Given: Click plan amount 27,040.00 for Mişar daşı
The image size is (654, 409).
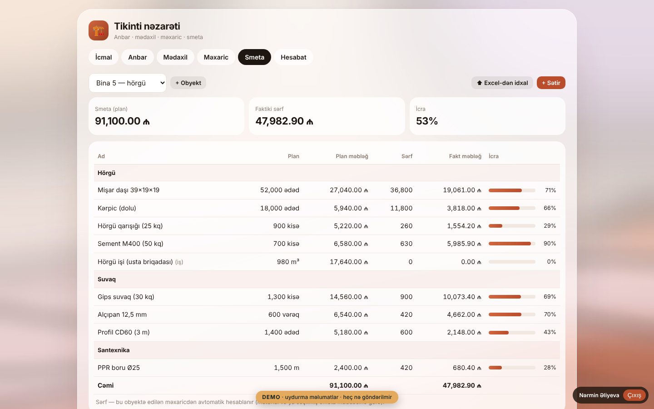Looking at the screenshot, I should coord(349,190).
